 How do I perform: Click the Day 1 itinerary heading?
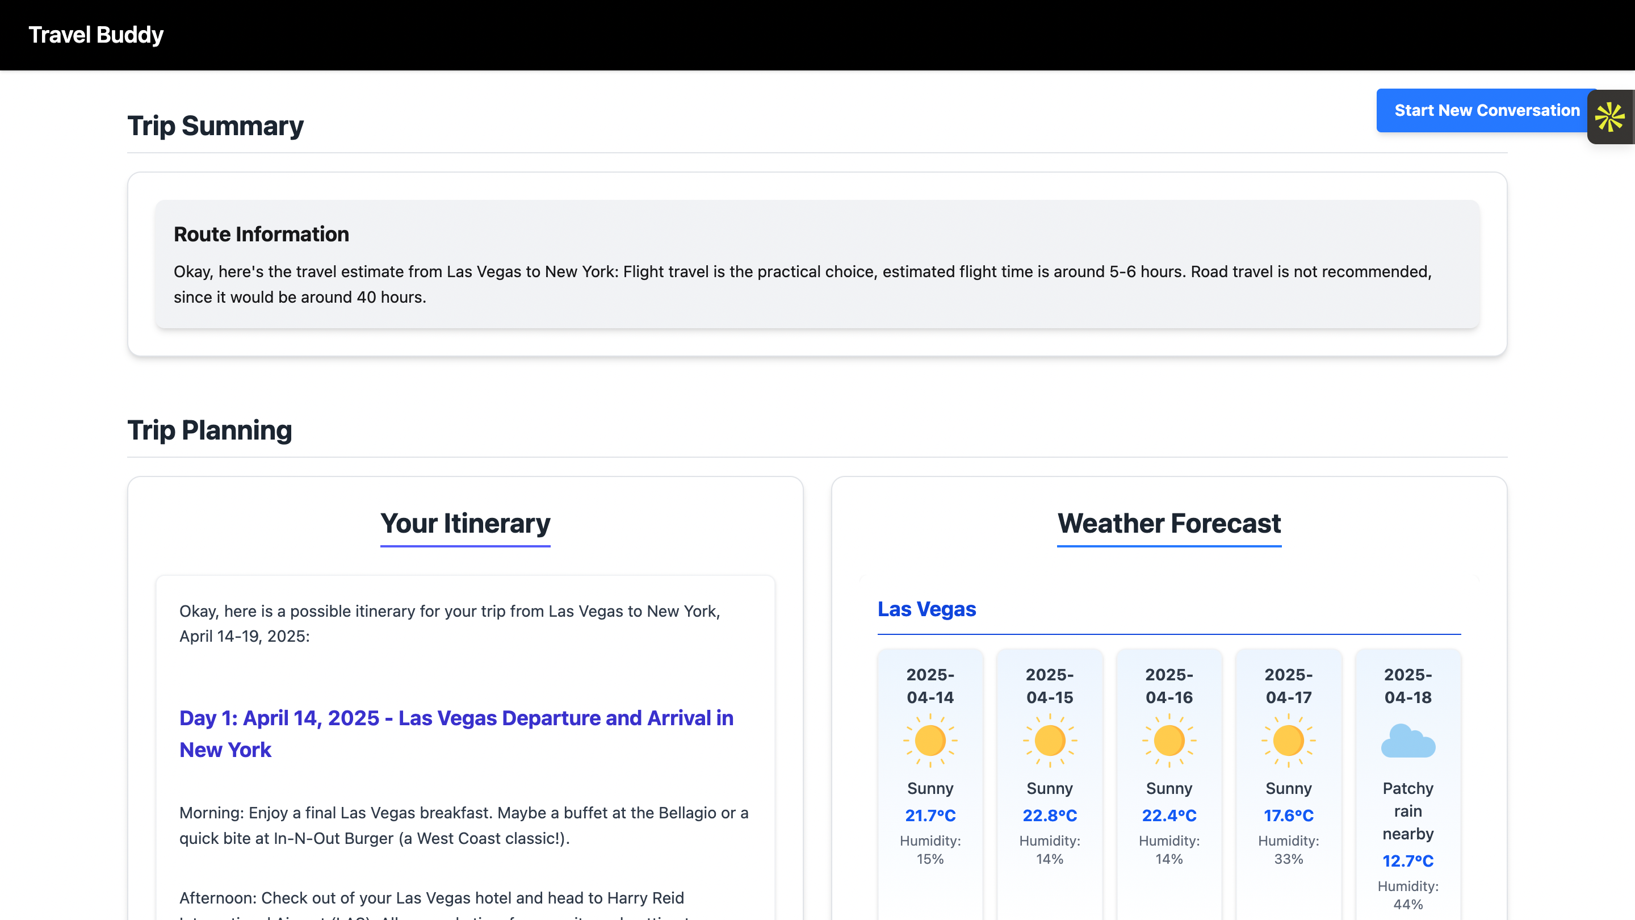tap(456, 733)
